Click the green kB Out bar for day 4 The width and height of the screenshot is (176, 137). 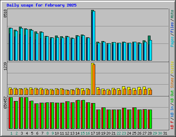tap(27, 113)
